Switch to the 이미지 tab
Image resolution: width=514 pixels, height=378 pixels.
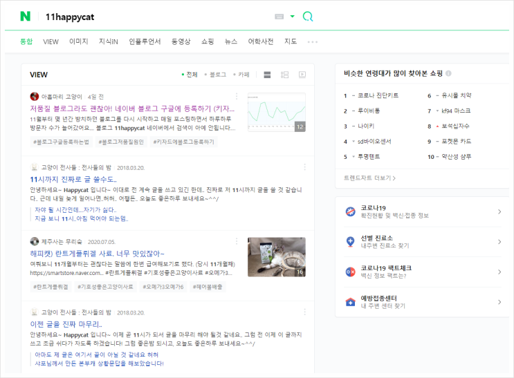tap(79, 41)
